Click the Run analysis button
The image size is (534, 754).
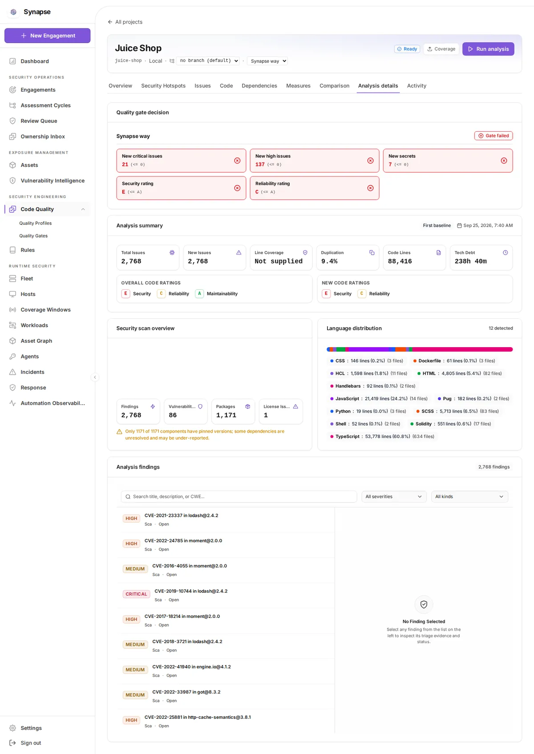[488, 49]
